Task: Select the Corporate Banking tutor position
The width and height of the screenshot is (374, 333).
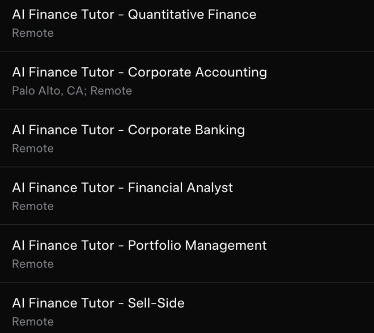Action: (128, 130)
